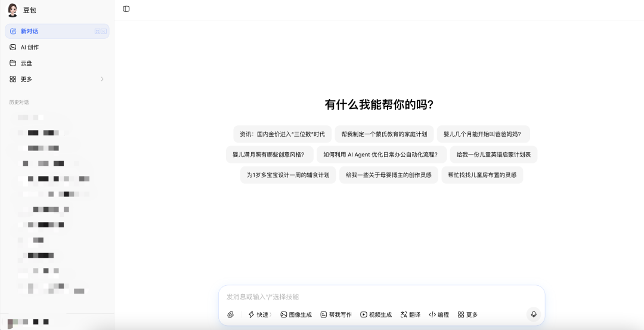
Task: Click the 帮我写作 document icon
Action: pyautogui.click(x=324, y=315)
